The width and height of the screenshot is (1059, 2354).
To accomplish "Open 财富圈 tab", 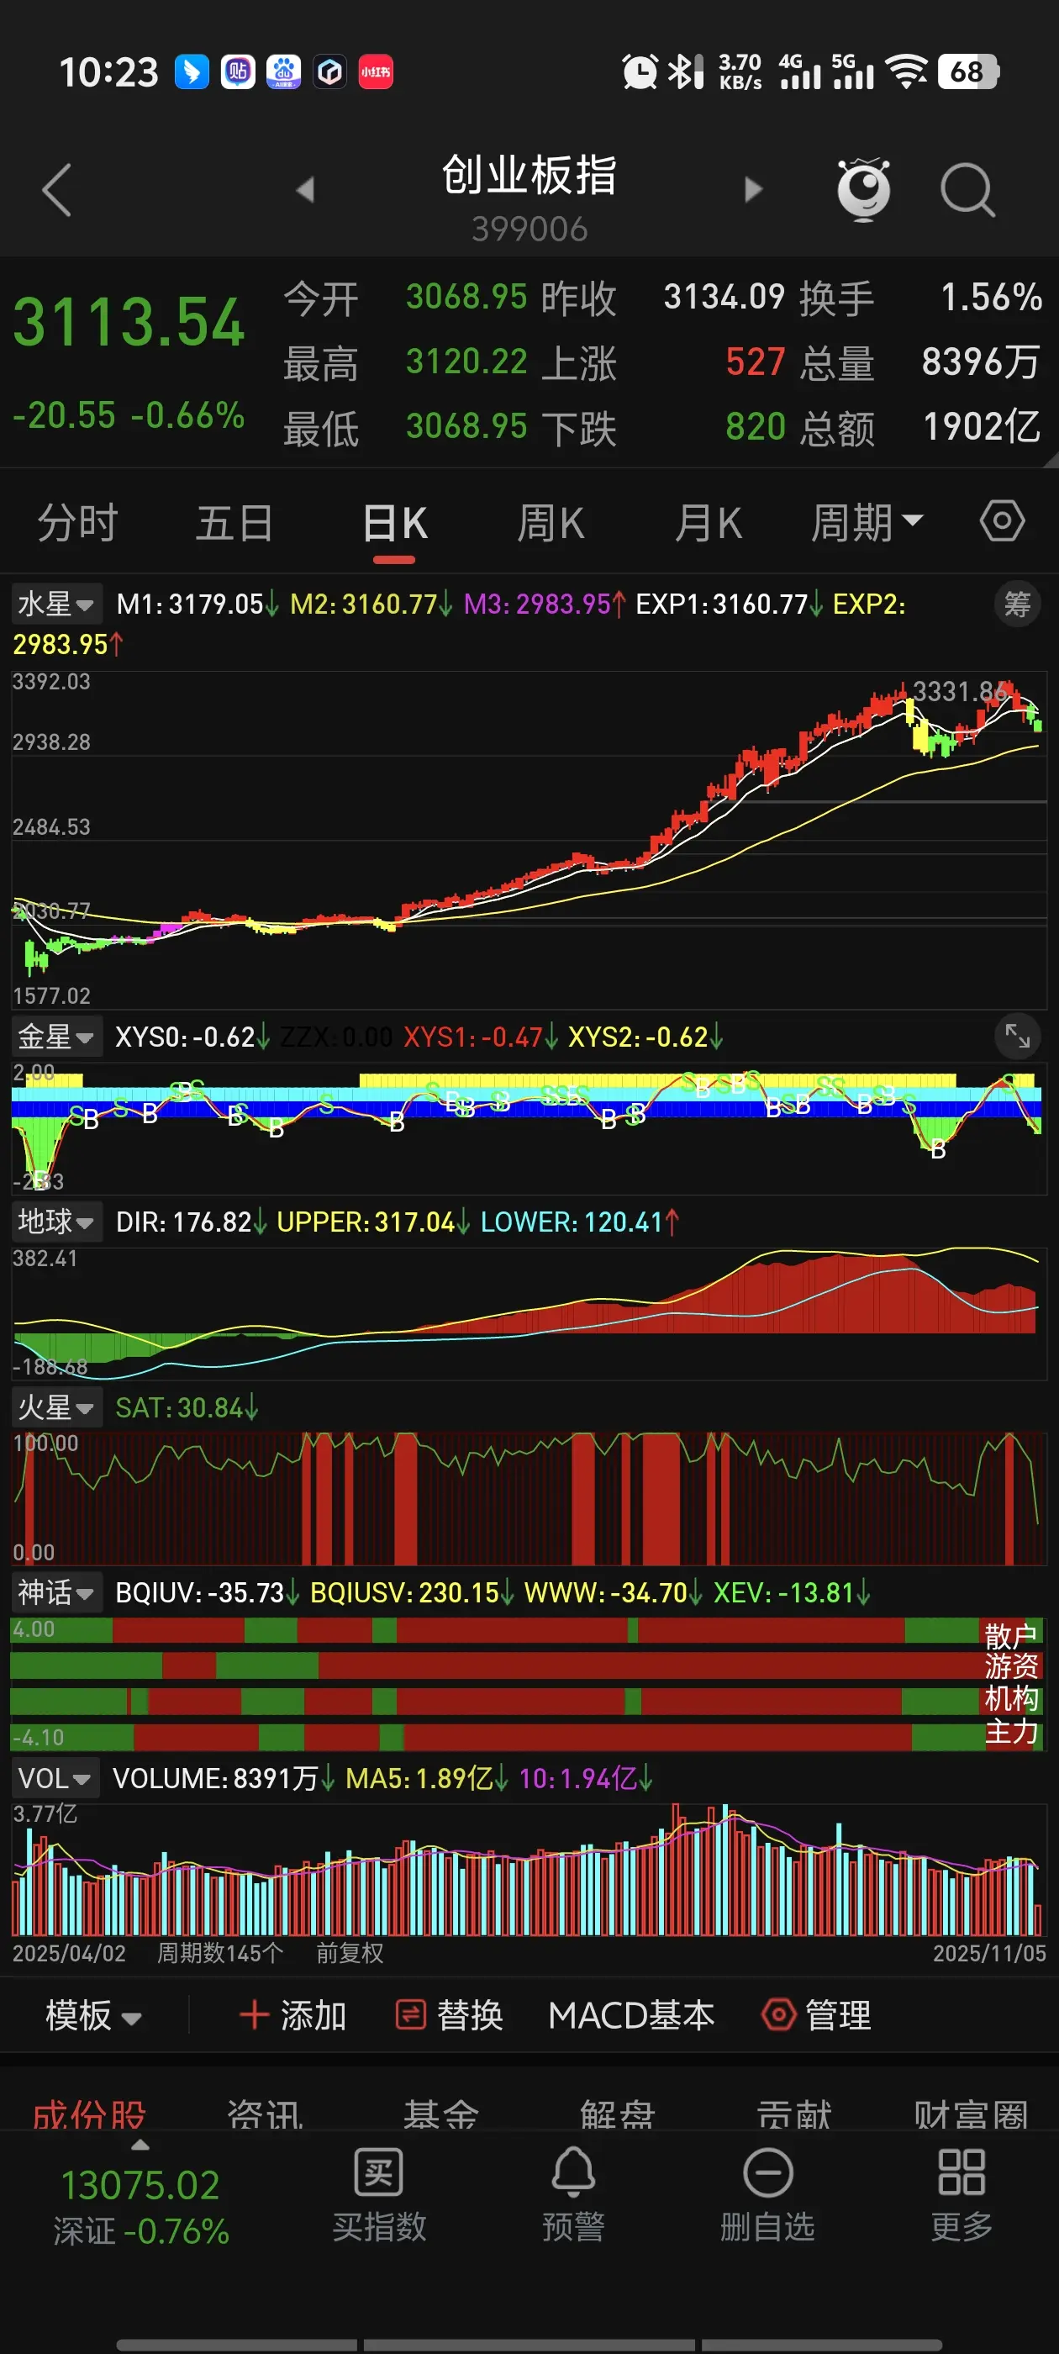I will [x=972, y=2114].
